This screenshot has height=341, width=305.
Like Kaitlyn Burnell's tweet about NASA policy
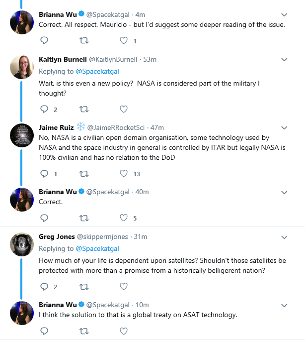(124, 109)
